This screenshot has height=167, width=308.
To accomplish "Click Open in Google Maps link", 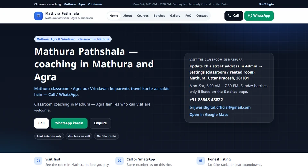I will coord(209,114).
